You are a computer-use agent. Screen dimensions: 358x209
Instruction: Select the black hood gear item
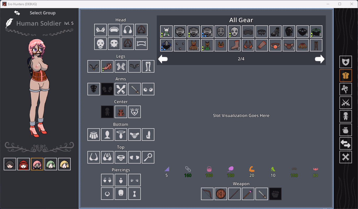tap(289, 32)
